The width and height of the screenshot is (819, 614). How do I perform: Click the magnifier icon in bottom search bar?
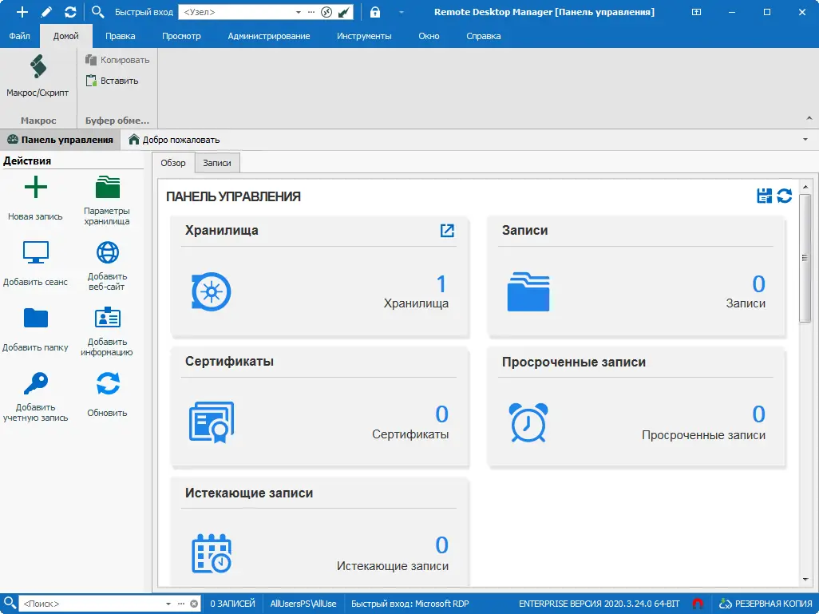[10, 603]
